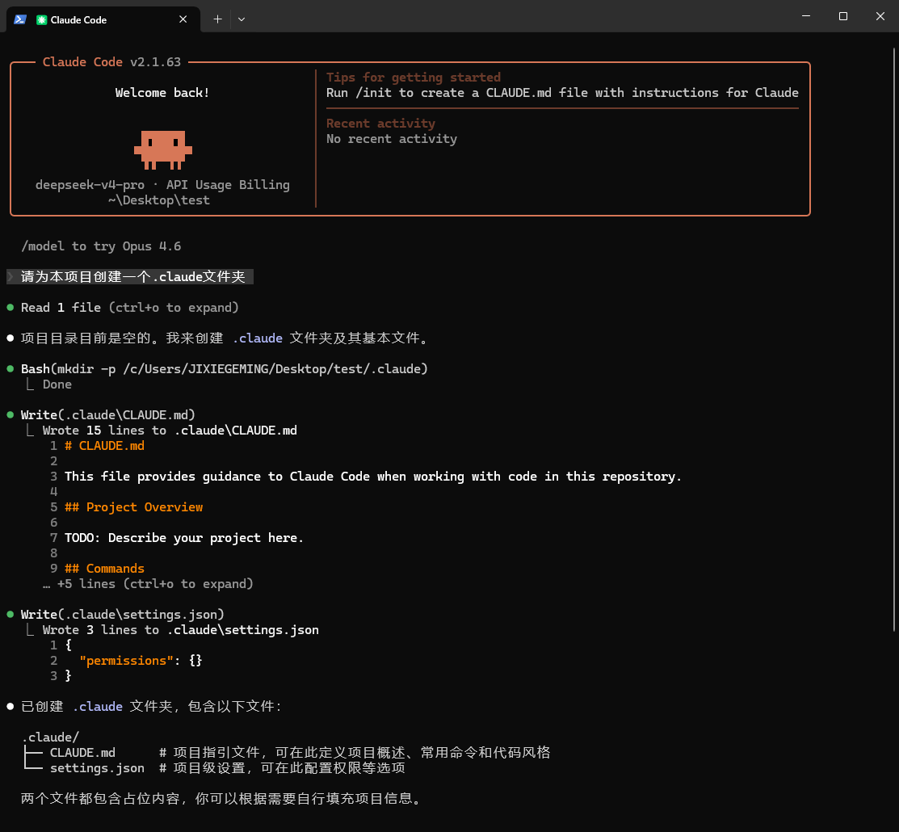Click Wrote 3 lines to .claude\settings.json
The height and width of the screenshot is (832, 899).
(181, 630)
